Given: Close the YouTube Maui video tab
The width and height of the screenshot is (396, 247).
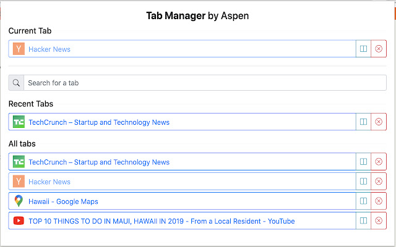Looking at the screenshot, I should (x=379, y=221).
